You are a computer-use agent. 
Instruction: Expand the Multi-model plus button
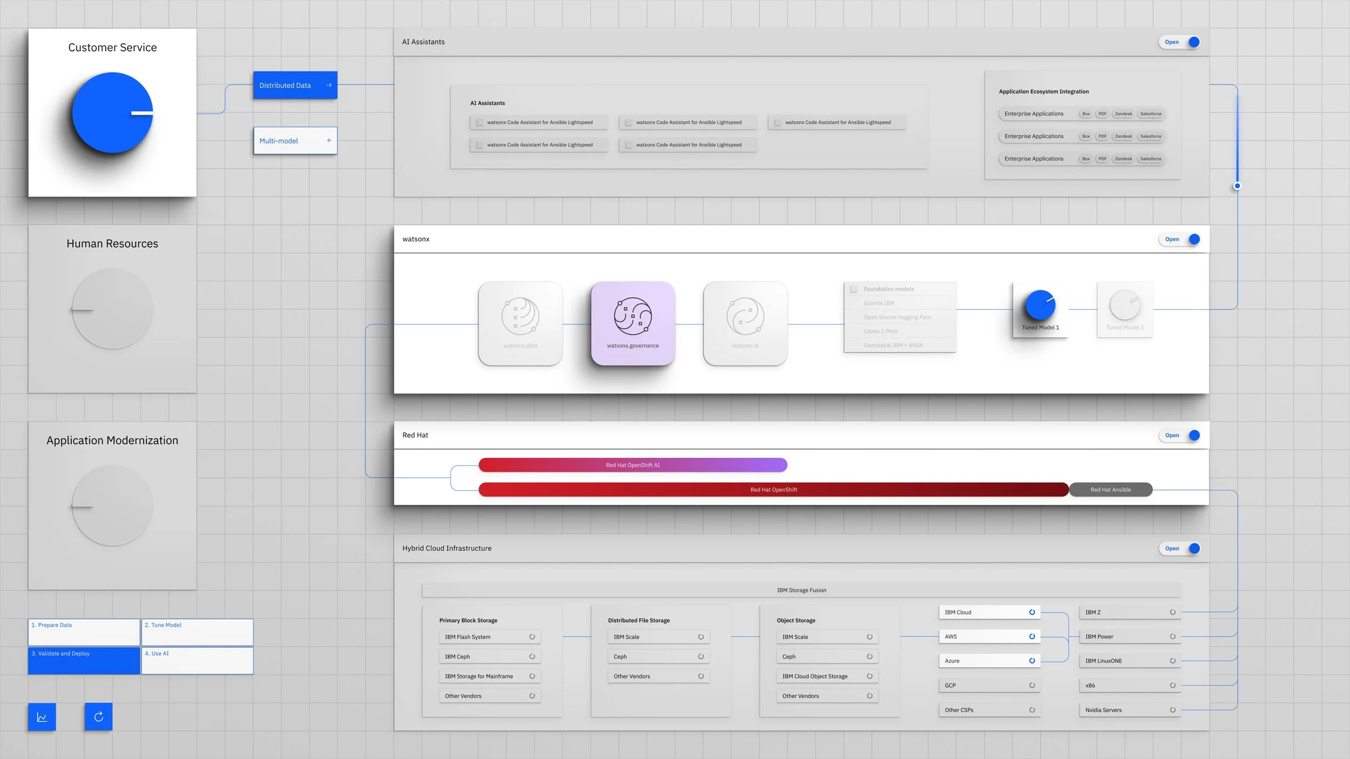click(x=329, y=140)
